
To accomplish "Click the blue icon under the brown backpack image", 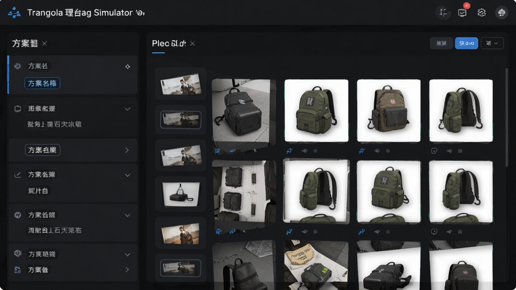I will point(362,151).
